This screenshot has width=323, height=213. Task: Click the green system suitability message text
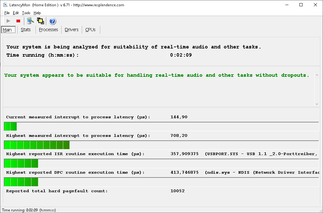[x=157, y=75]
